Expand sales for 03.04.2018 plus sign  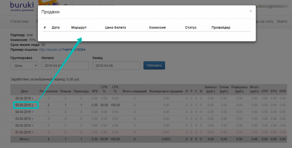coord(33,119)
